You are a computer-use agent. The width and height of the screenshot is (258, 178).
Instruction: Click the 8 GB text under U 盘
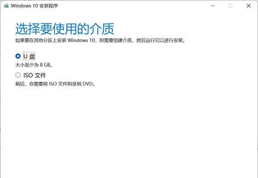[45, 65]
